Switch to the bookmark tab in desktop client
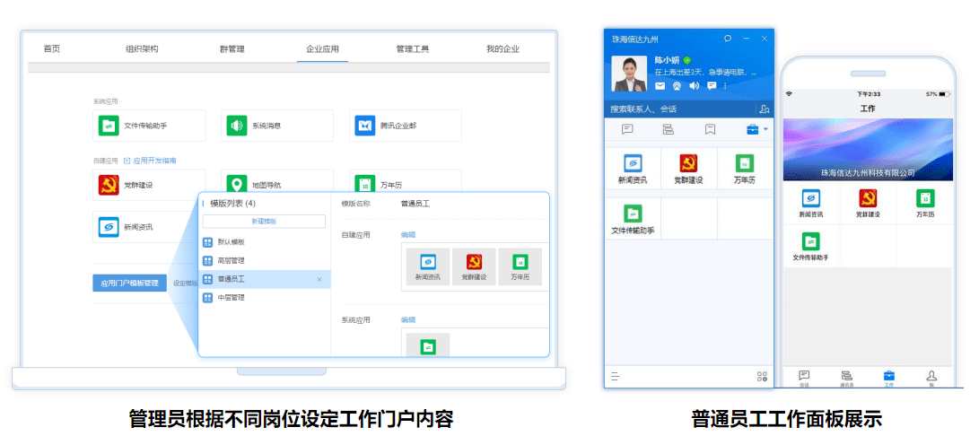Image resolution: width=979 pixels, height=436 pixels. (x=710, y=130)
